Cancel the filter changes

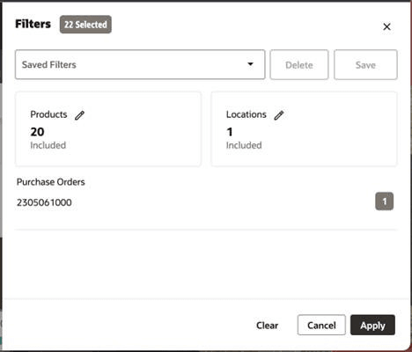[321, 325]
